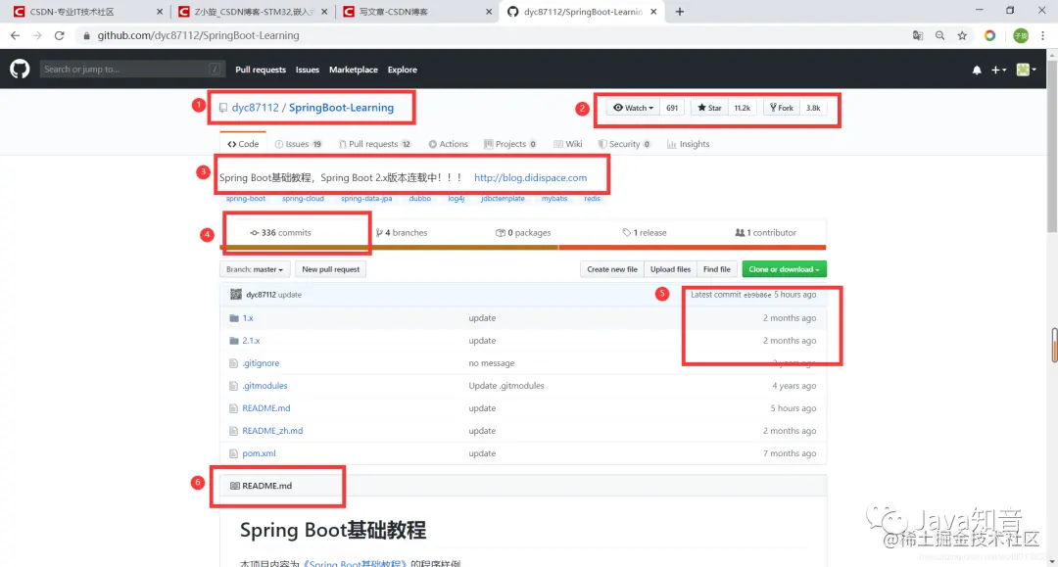This screenshot has width=1058, height=567.
Task: Open Chrome three-dot menu
Action: 1042,35
